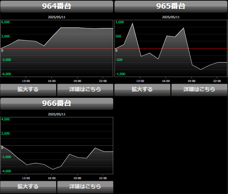Screen dimensions: 228x194
Task: Click the 16:00 time label under 966番台 chart
Action: 51,178
